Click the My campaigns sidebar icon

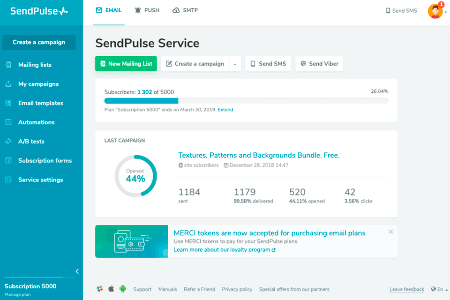(8, 84)
